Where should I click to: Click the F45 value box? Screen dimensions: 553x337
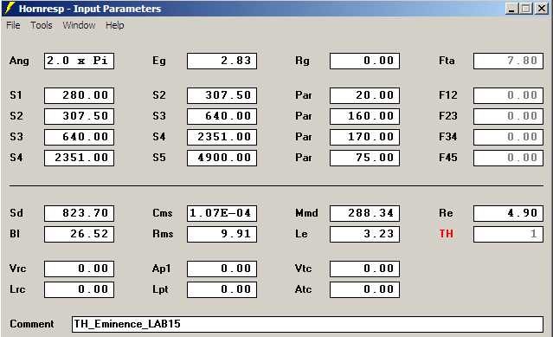[x=508, y=158]
